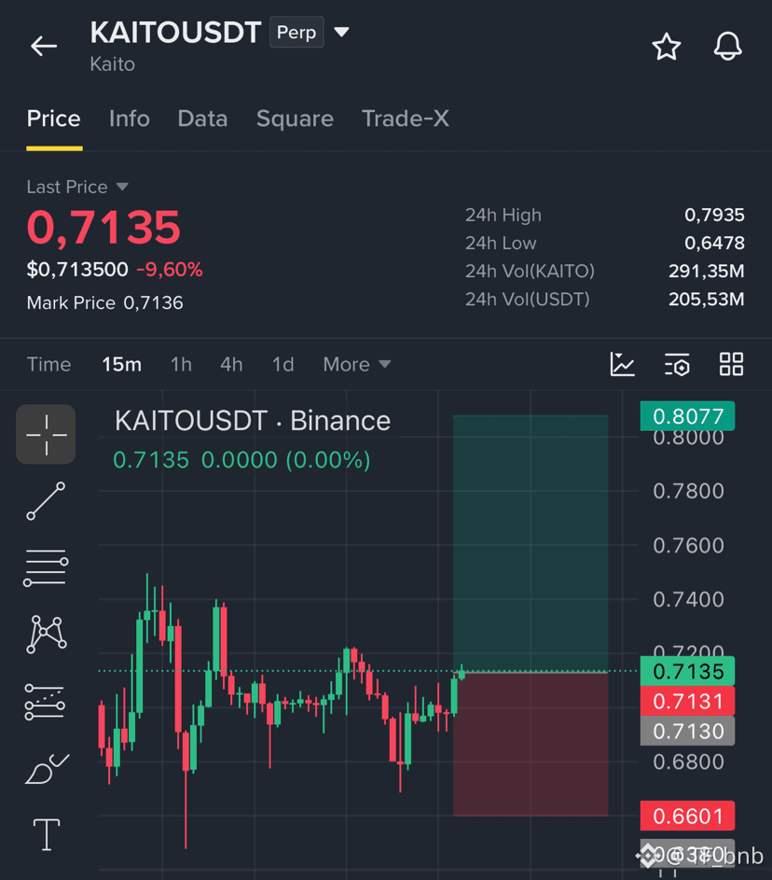772x880 pixels.
Task: Switch to the Square tab
Action: point(295,119)
